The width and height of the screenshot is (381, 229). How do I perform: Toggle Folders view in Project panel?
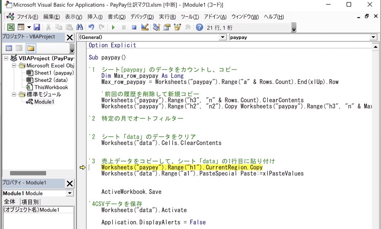[x=30, y=48]
